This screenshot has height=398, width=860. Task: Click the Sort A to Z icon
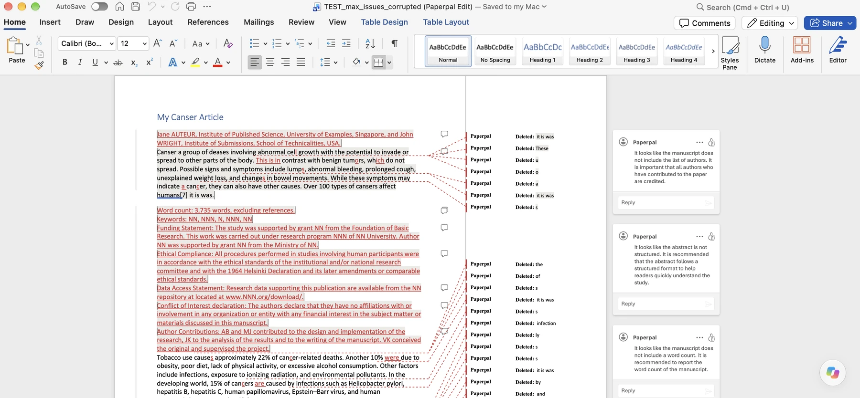coord(370,43)
